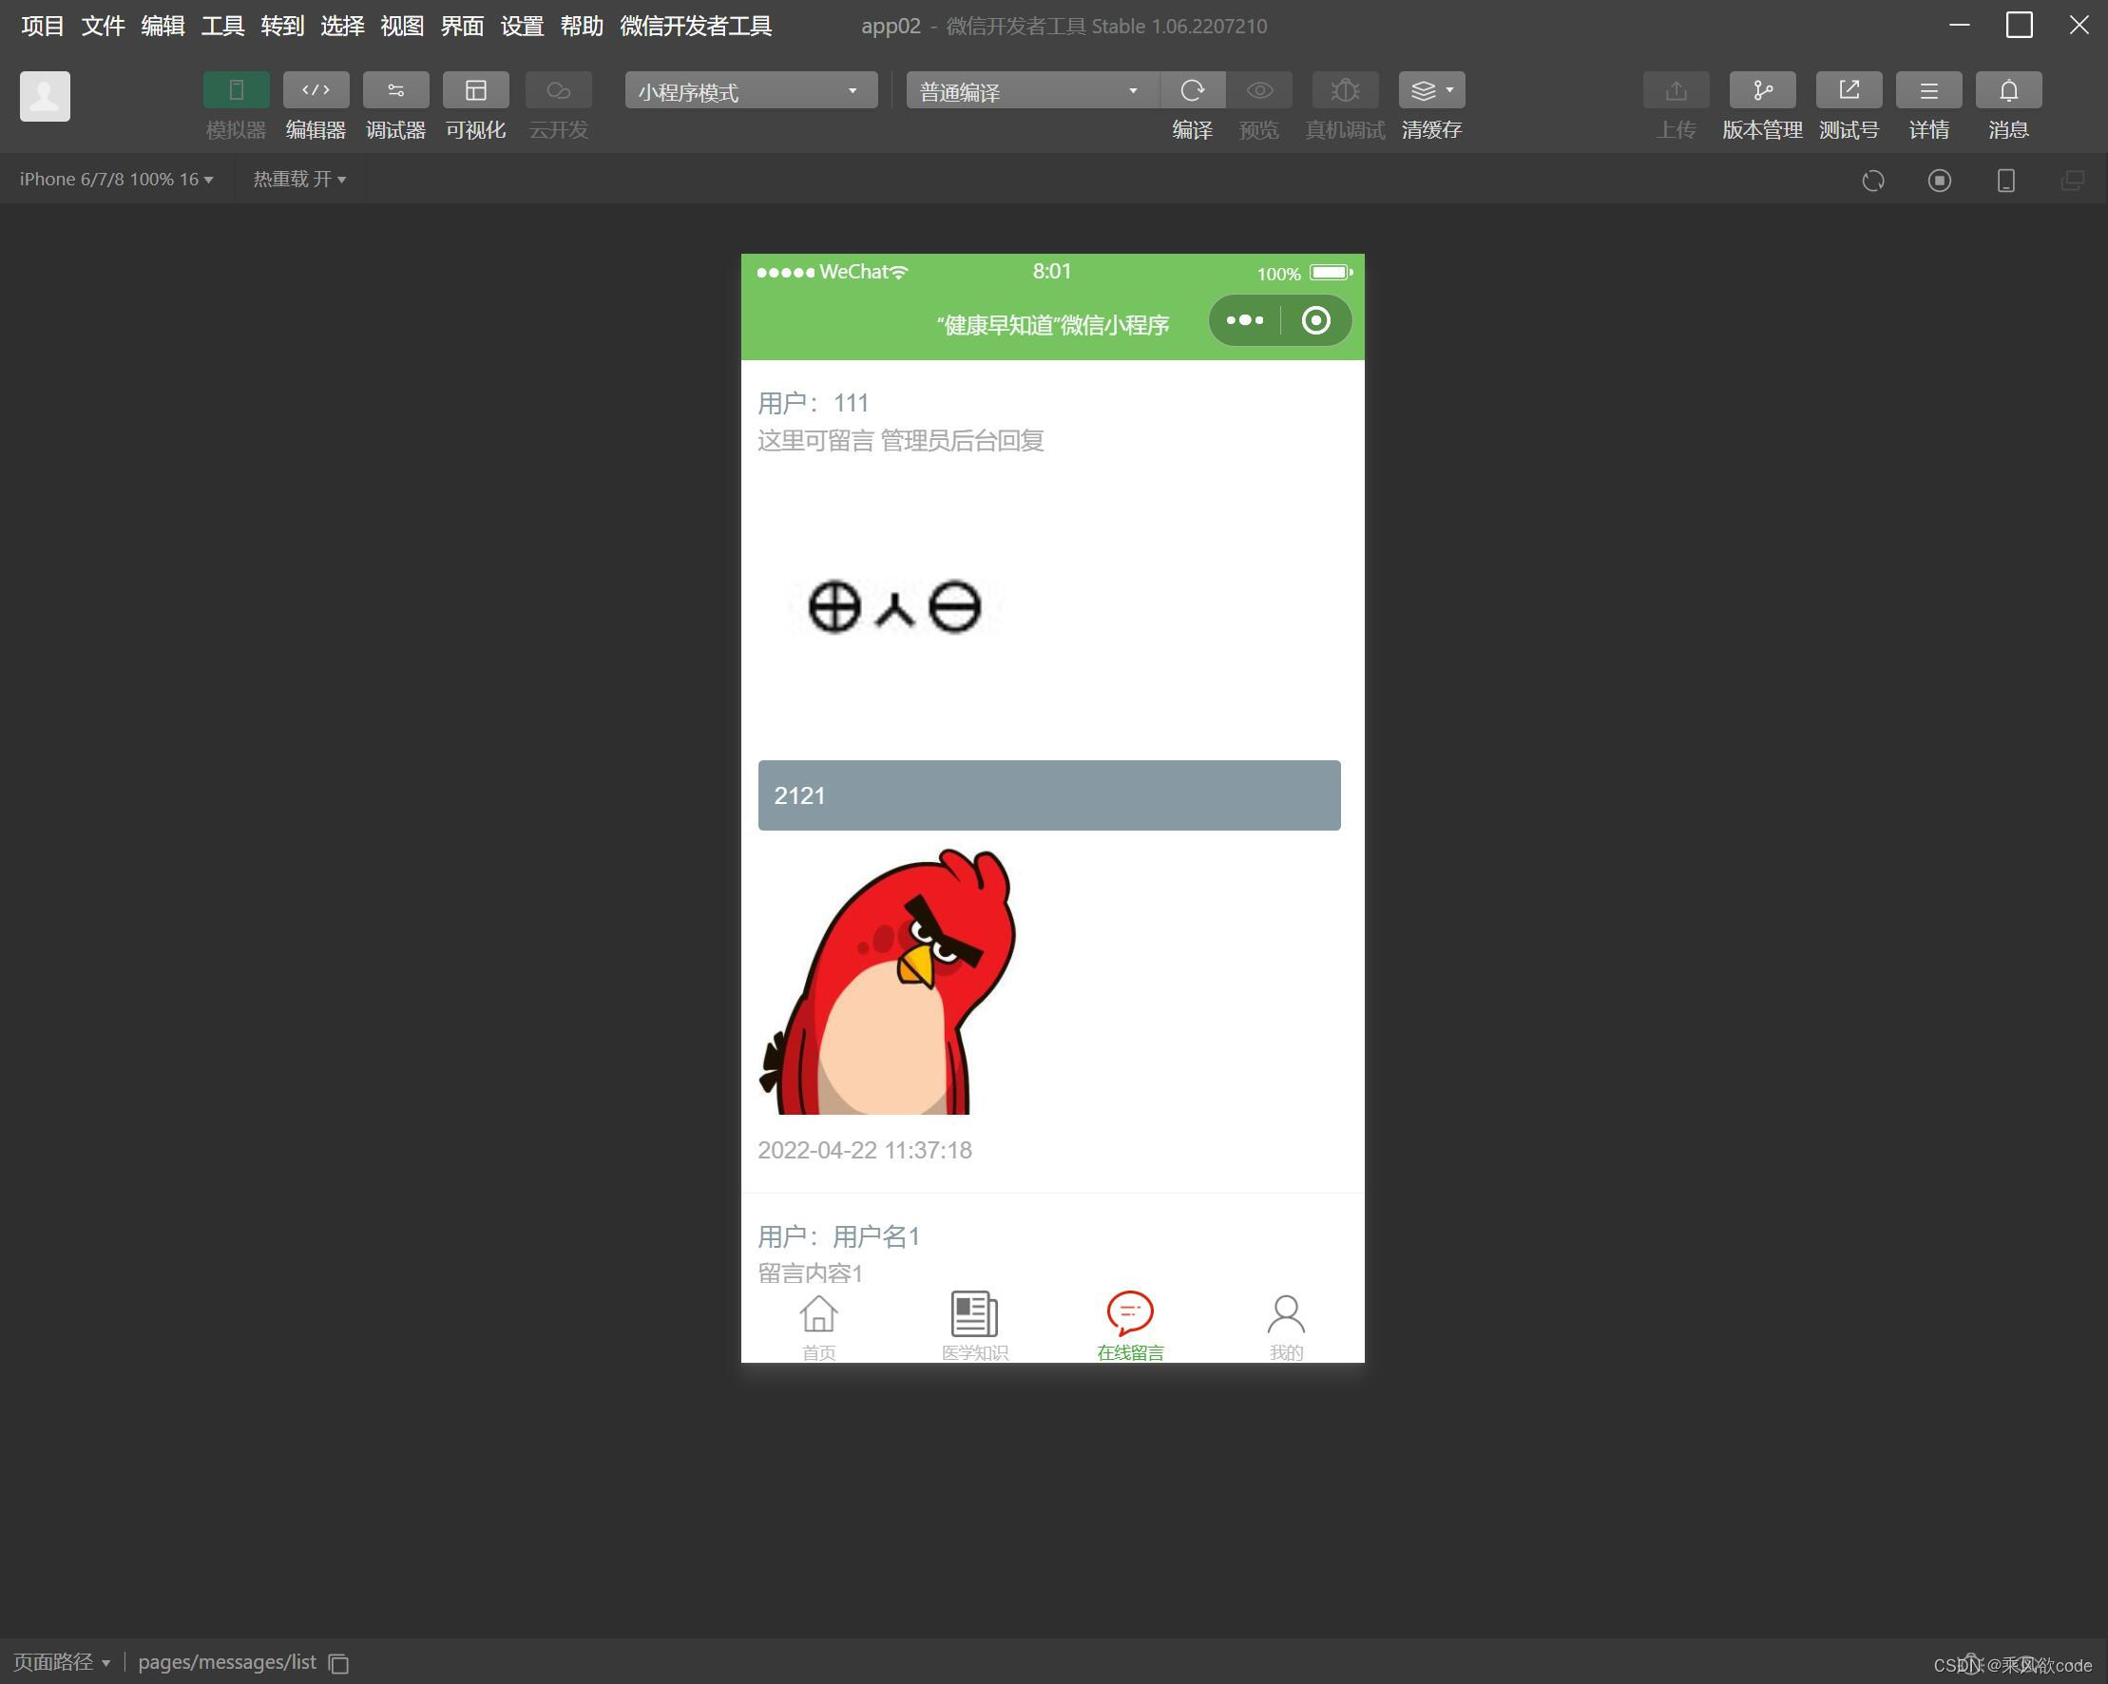The height and width of the screenshot is (1684, 2108).
Task: Open the 小程序模式 dropdown
Action: [x=751, y=90]
